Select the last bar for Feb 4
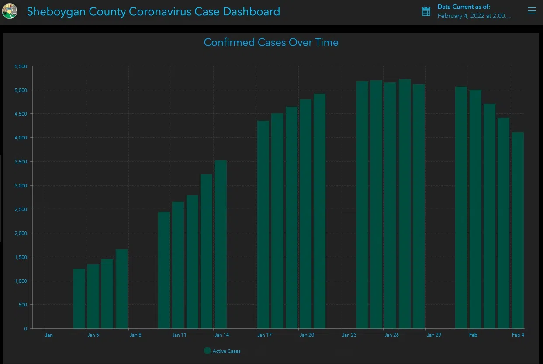Viewport: 543px width, 364px height. 518,230
